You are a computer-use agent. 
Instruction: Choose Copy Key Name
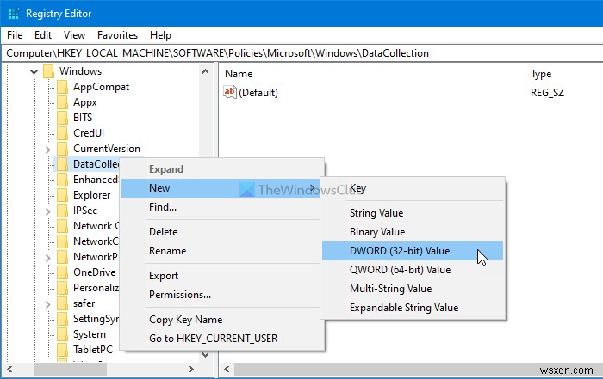(222, 320)
